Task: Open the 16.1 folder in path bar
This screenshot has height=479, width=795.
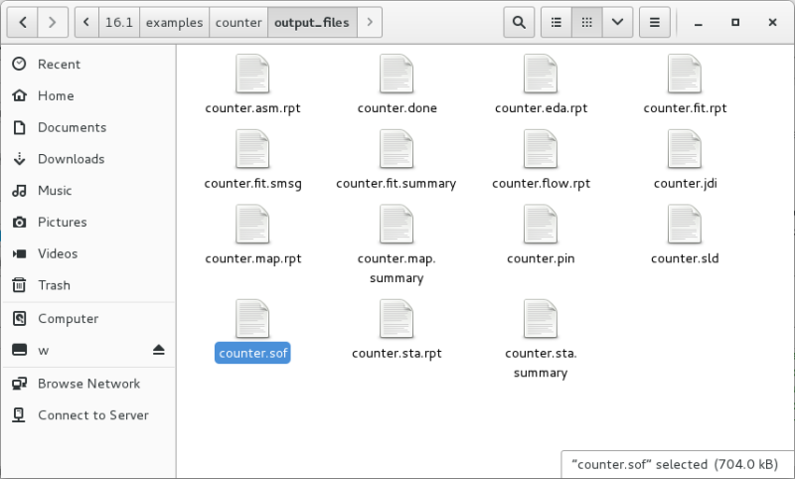Action: point(119,22)
